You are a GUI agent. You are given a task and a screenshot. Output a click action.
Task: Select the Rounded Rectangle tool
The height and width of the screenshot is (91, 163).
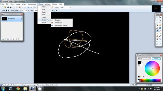click(x=160, y=41)
